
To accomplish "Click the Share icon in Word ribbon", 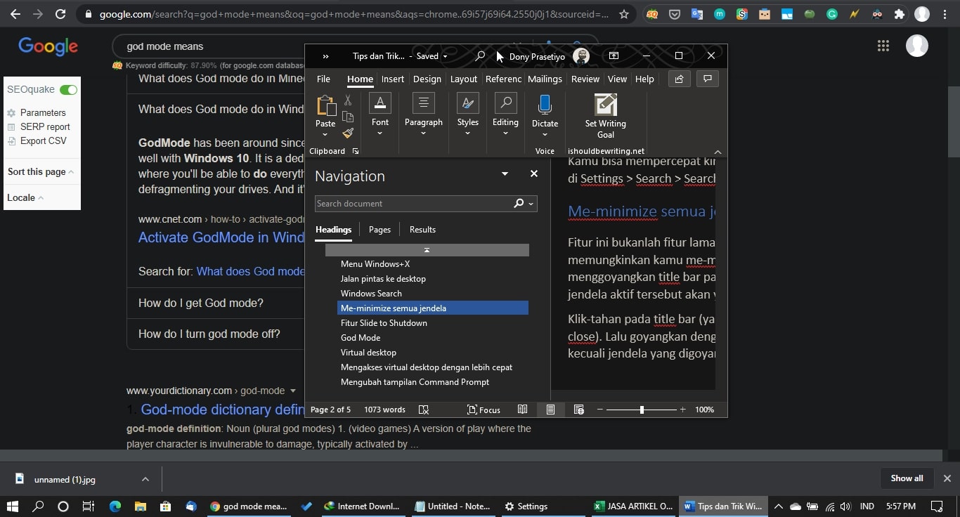I will click(679, 79).
